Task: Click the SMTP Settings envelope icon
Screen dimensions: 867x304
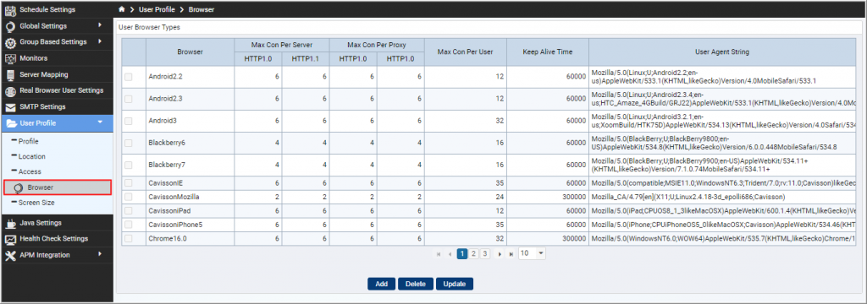Action: click(10, 107)
